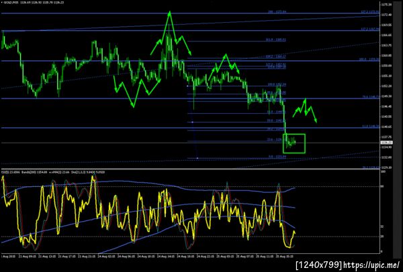Click price axis label 1132.00
403x272 pixels.
pyautogui.click(x=387, y=157)
